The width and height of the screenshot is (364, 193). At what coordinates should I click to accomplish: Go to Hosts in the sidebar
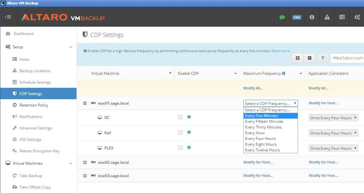pyautogui.click(x=24, y=59)
